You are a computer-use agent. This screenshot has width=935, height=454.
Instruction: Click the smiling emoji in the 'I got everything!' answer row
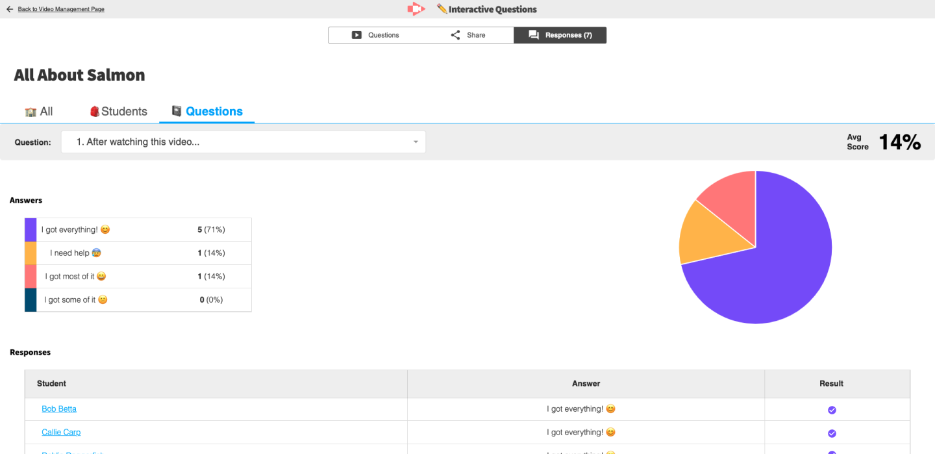coord(105,230)
